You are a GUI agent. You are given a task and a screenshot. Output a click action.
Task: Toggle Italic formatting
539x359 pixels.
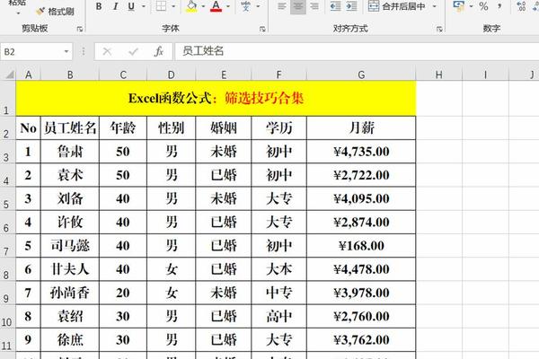pyautogui.click(x=115, y=6)
